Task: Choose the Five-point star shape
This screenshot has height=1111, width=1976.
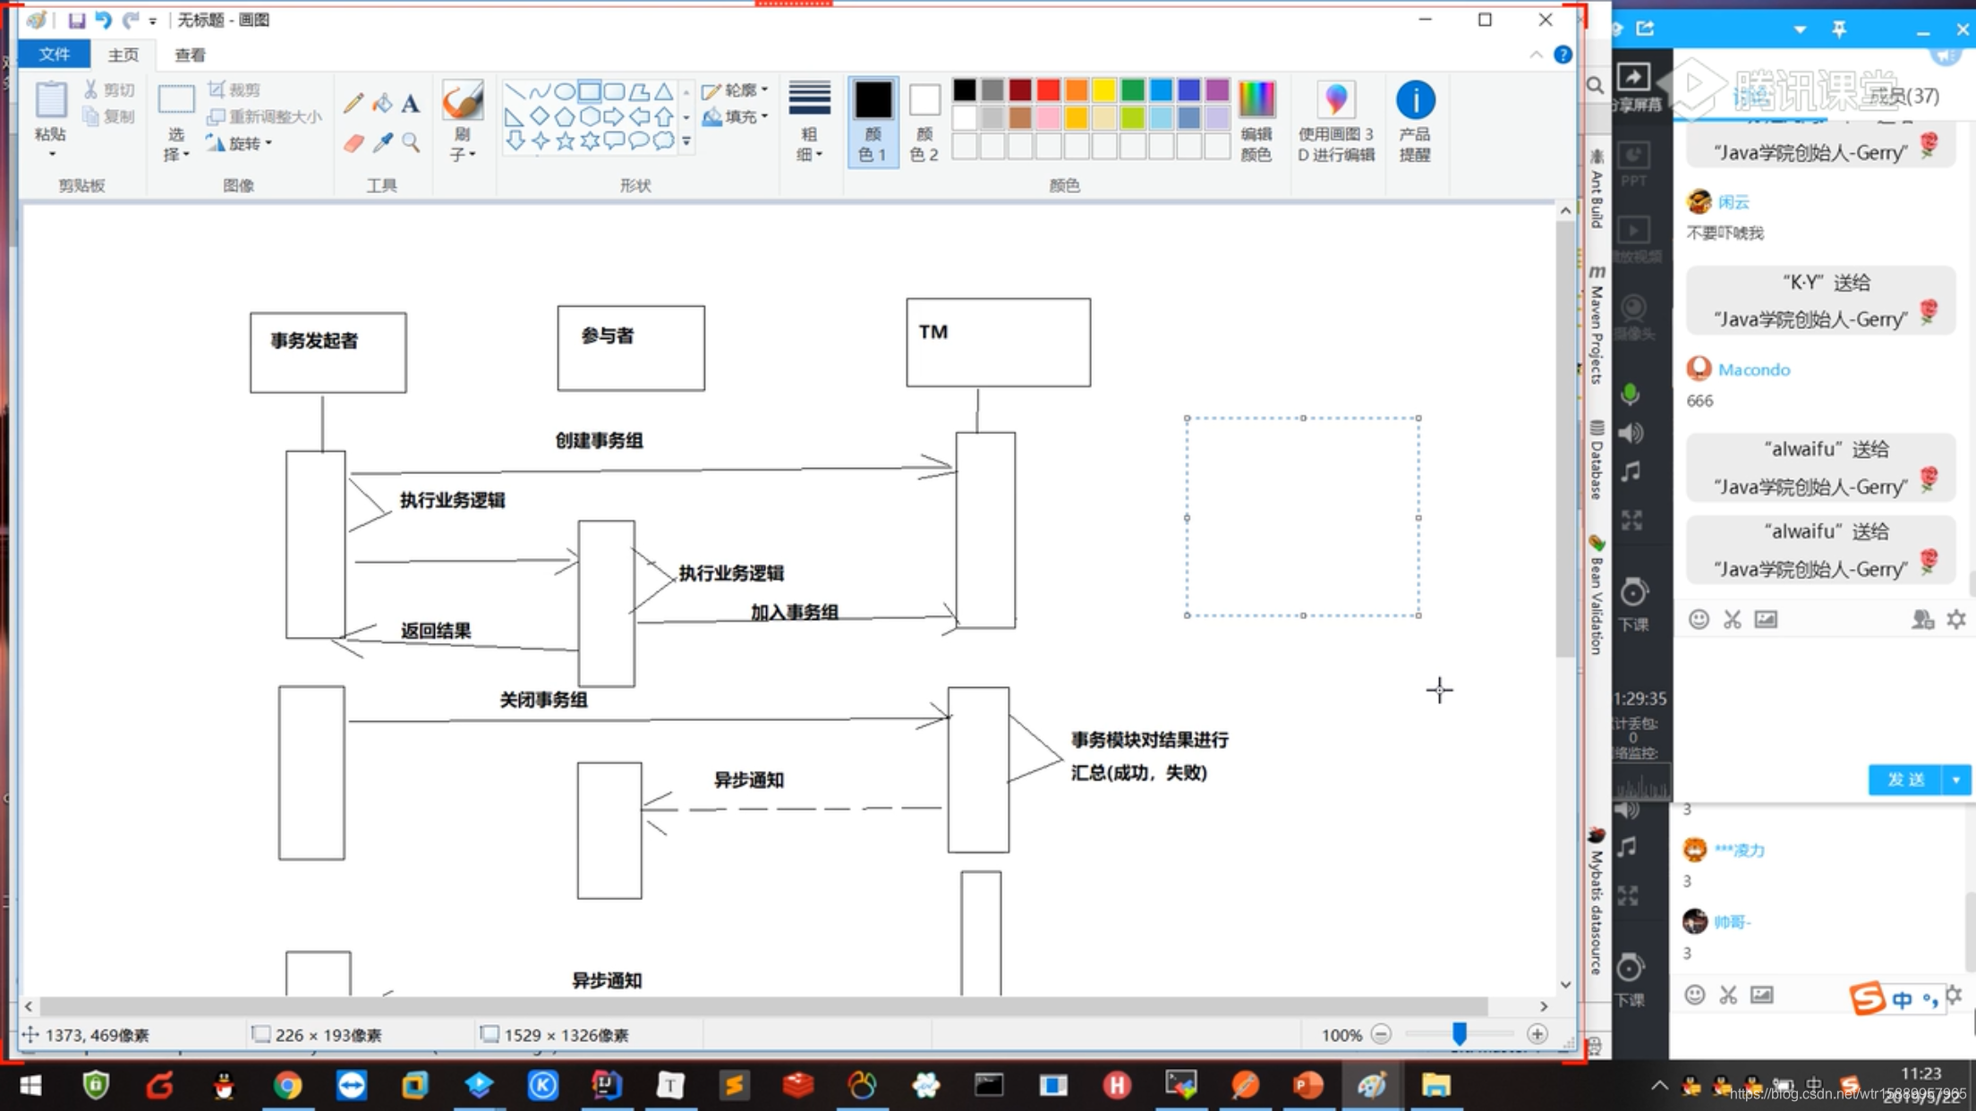Action: point(565,140)
